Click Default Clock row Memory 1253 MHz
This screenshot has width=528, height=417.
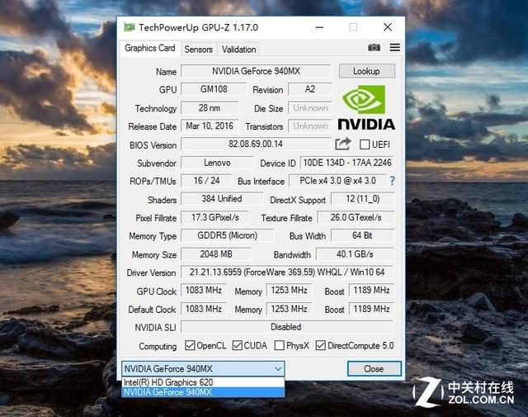click(289, 309)
